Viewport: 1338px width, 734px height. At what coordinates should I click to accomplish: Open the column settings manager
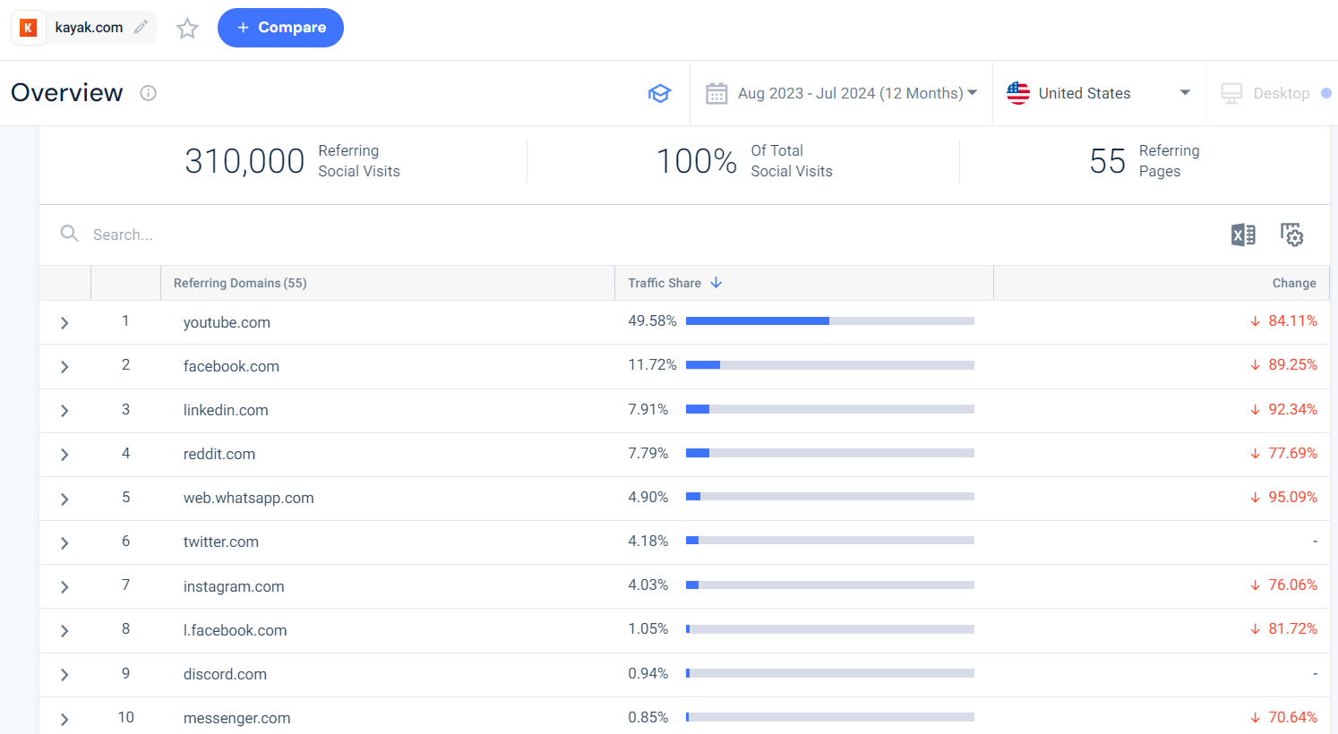click(1292, 235)
